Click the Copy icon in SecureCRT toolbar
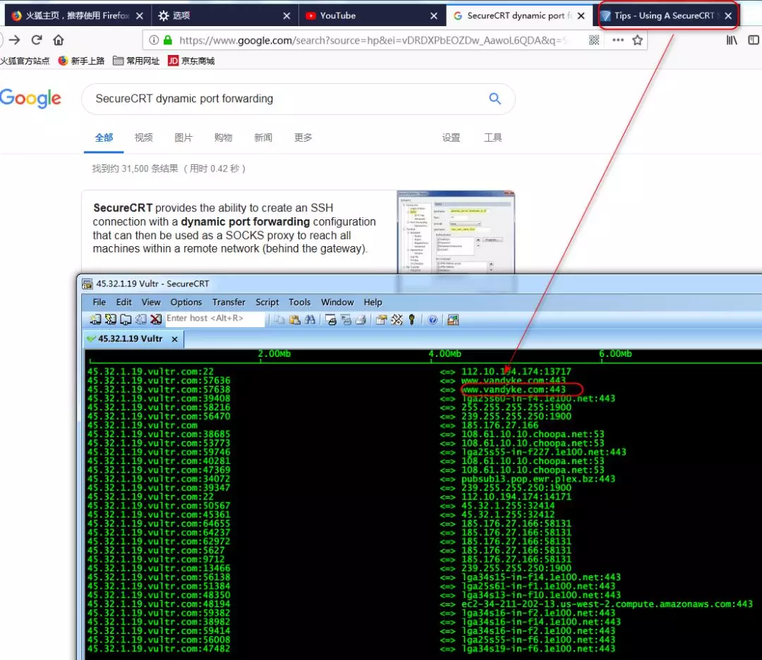 (280, 319)
